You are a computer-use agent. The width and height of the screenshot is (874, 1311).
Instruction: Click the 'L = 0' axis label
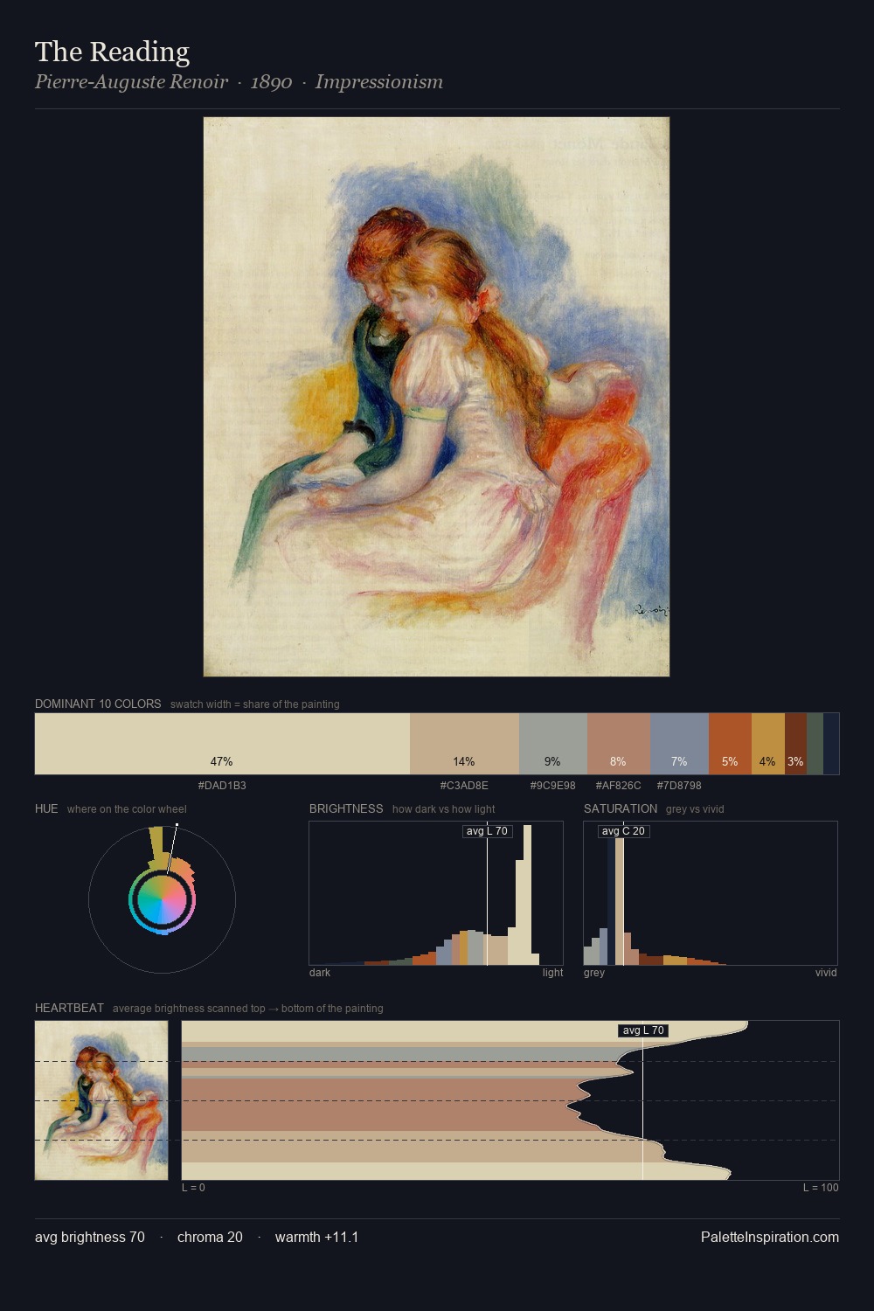(x=193, y=1188)
